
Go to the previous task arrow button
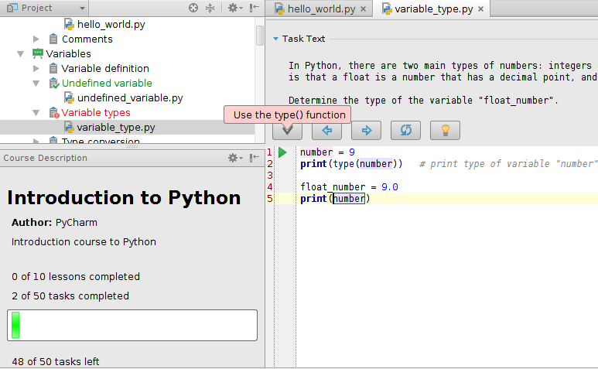point(326,131)
